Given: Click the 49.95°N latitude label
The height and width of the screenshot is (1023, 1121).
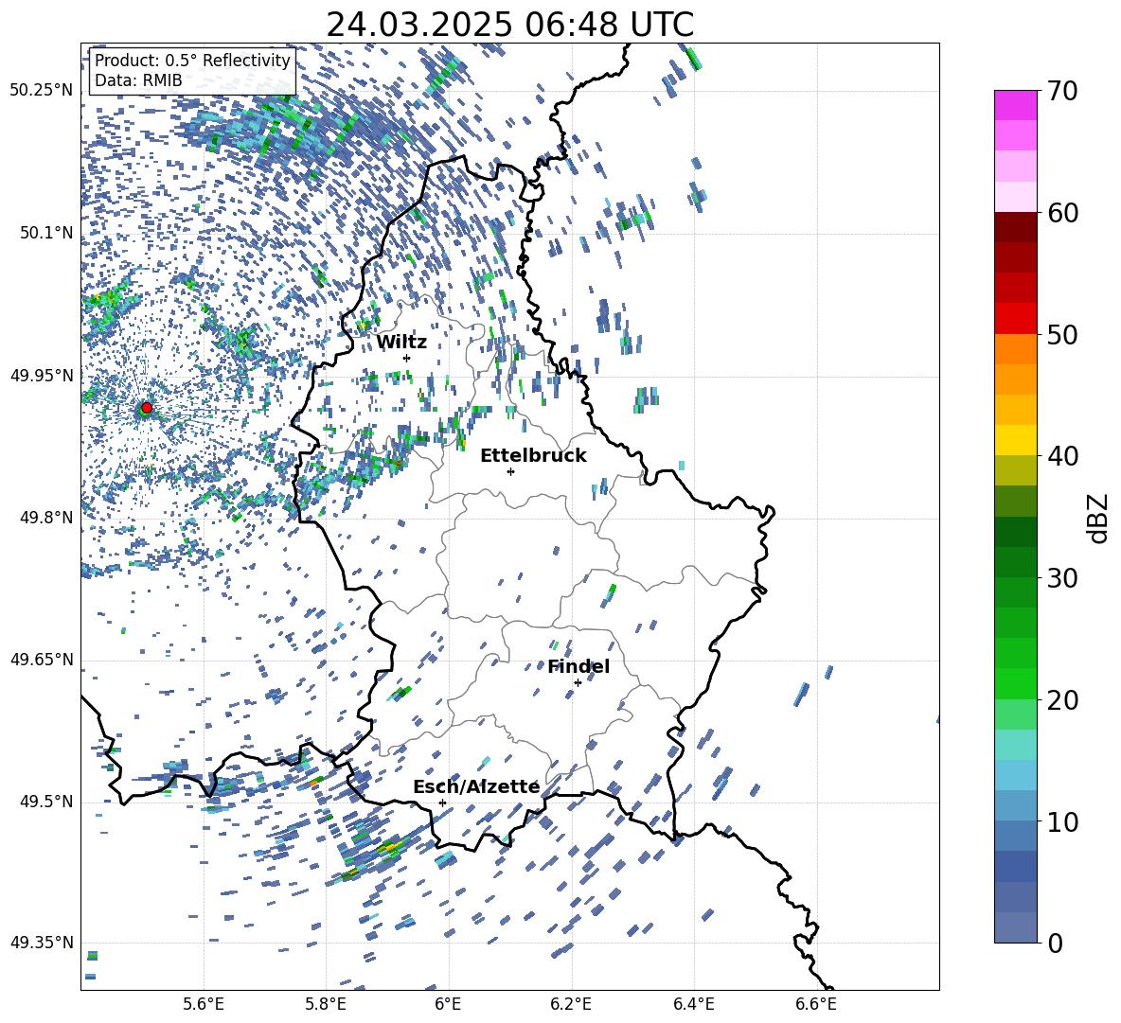Looking at the screenshot, I should click(42, 376).
